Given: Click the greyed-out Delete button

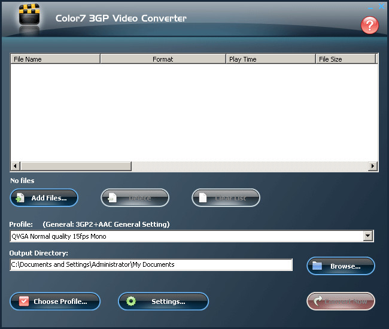Looking at the screenshot, I should pyautogui.click(x=135, y=198).
